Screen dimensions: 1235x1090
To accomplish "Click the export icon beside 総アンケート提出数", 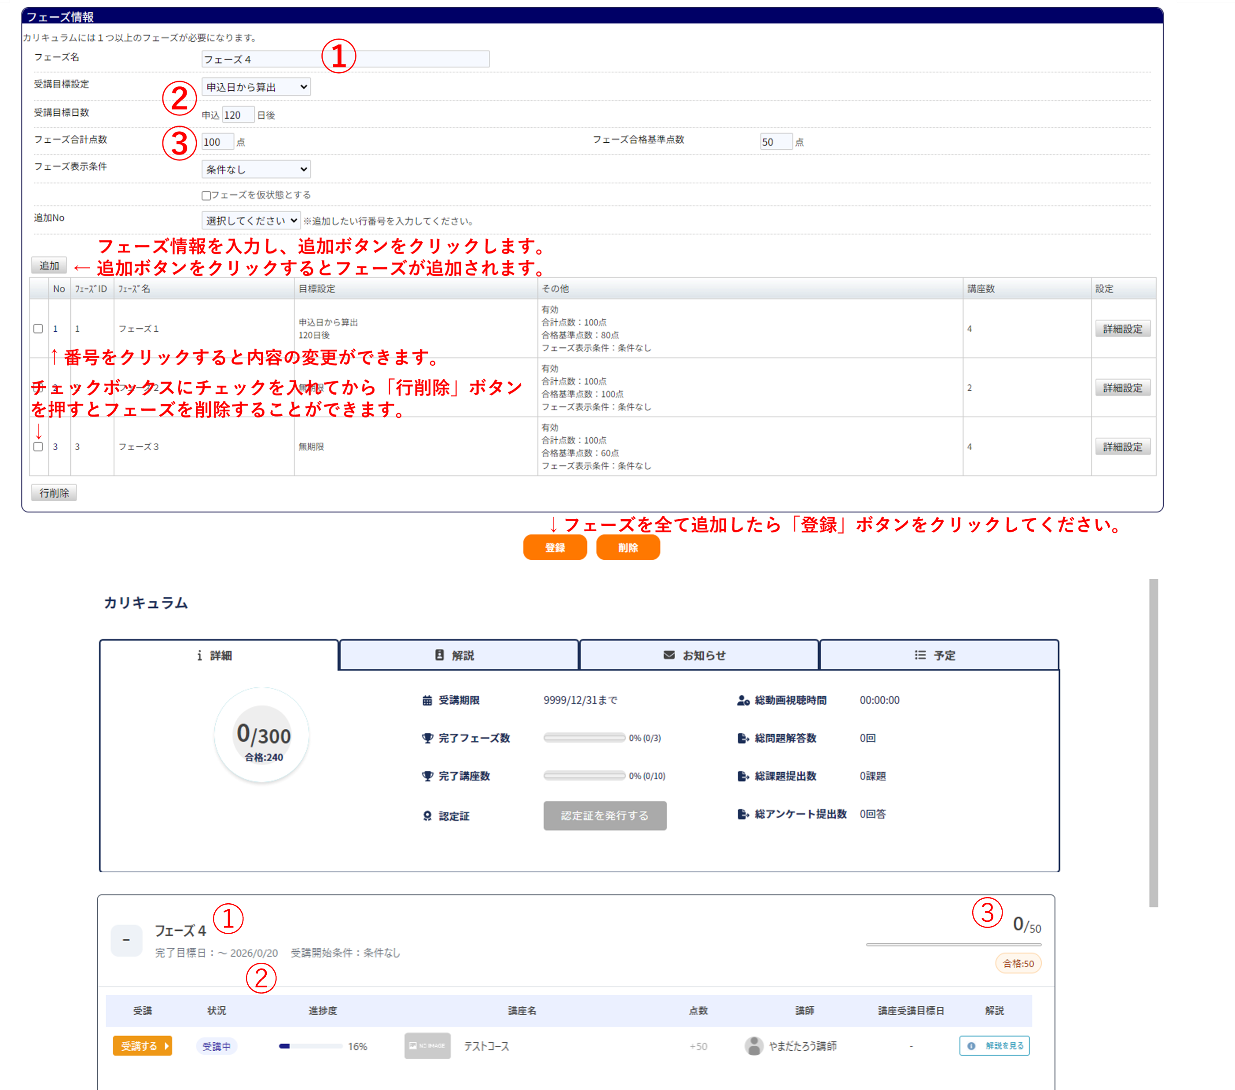I will [743, 814].
